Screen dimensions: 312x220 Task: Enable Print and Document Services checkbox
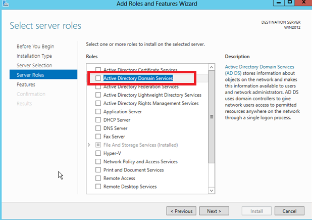tap(98, 170)
